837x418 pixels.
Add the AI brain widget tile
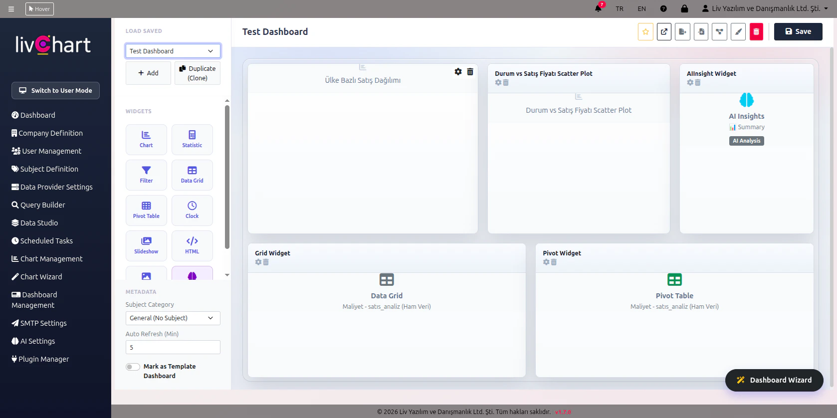(x=192, y=273)
